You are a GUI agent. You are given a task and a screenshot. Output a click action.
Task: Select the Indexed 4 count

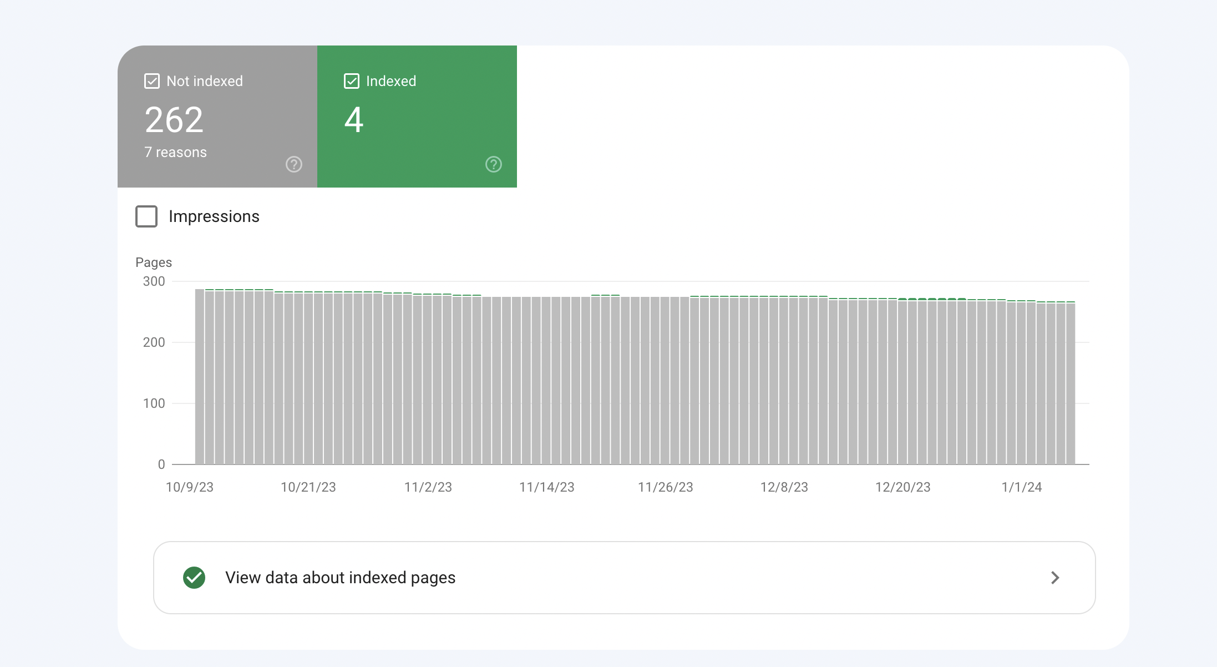tap(354, 120)
